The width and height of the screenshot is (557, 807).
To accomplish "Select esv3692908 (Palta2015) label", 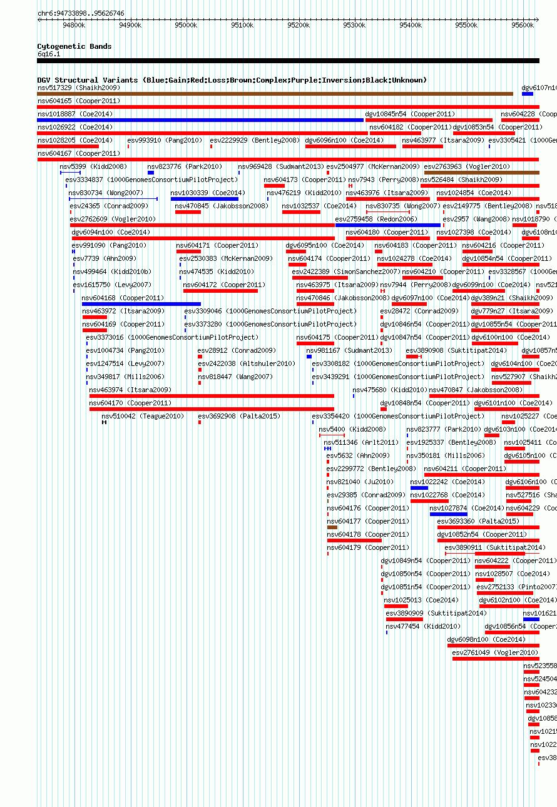I will pyautogui.click(x=240, y=416).
